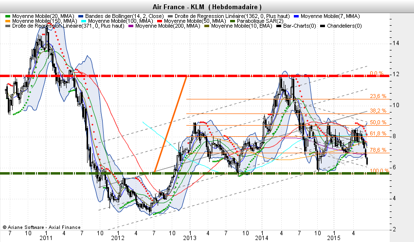Click the 2013 year label on time axis

(x=190, y=238)
